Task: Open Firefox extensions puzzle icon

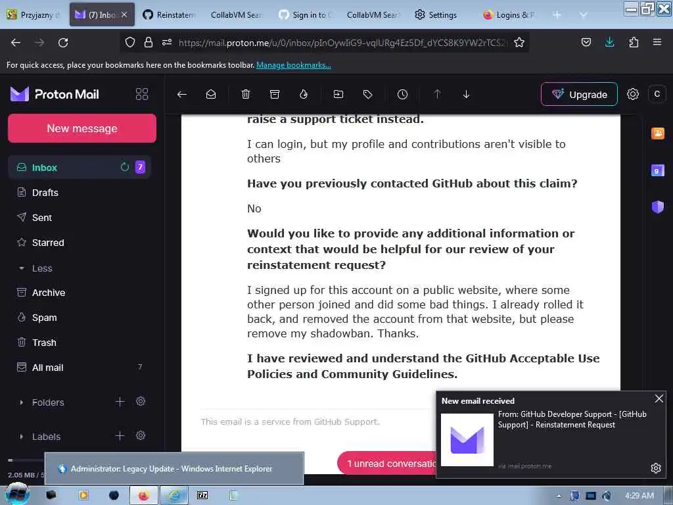Action: [634, 42]
